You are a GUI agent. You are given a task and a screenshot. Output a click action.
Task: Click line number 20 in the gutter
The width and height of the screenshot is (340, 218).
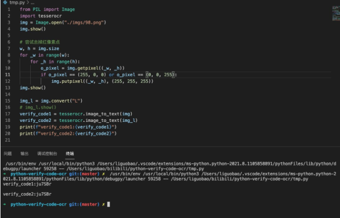coord(8,133)
